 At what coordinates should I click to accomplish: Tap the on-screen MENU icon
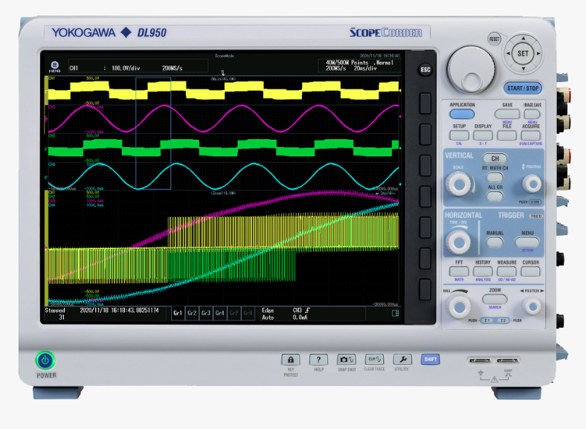coord(54,66)
